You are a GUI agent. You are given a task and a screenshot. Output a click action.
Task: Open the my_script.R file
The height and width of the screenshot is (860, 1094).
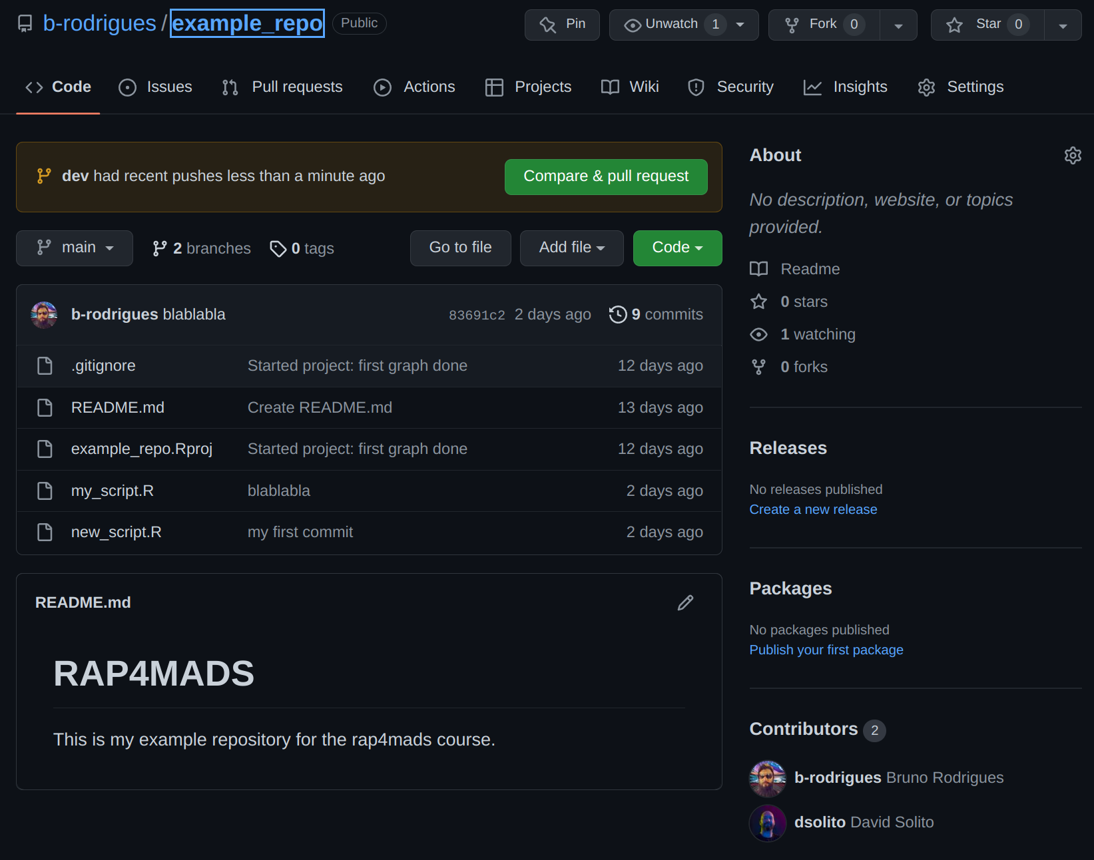[113, 491]
